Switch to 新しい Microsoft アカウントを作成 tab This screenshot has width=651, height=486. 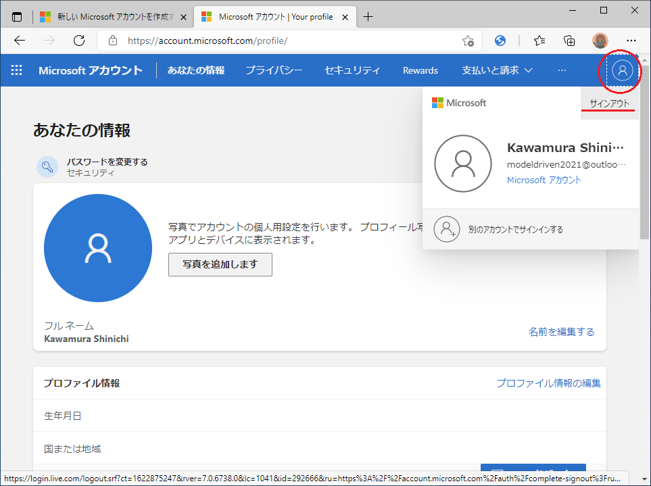[x=113, y=17]
